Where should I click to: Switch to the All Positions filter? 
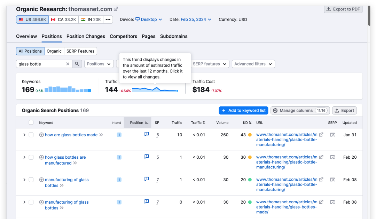click(30, 51)
